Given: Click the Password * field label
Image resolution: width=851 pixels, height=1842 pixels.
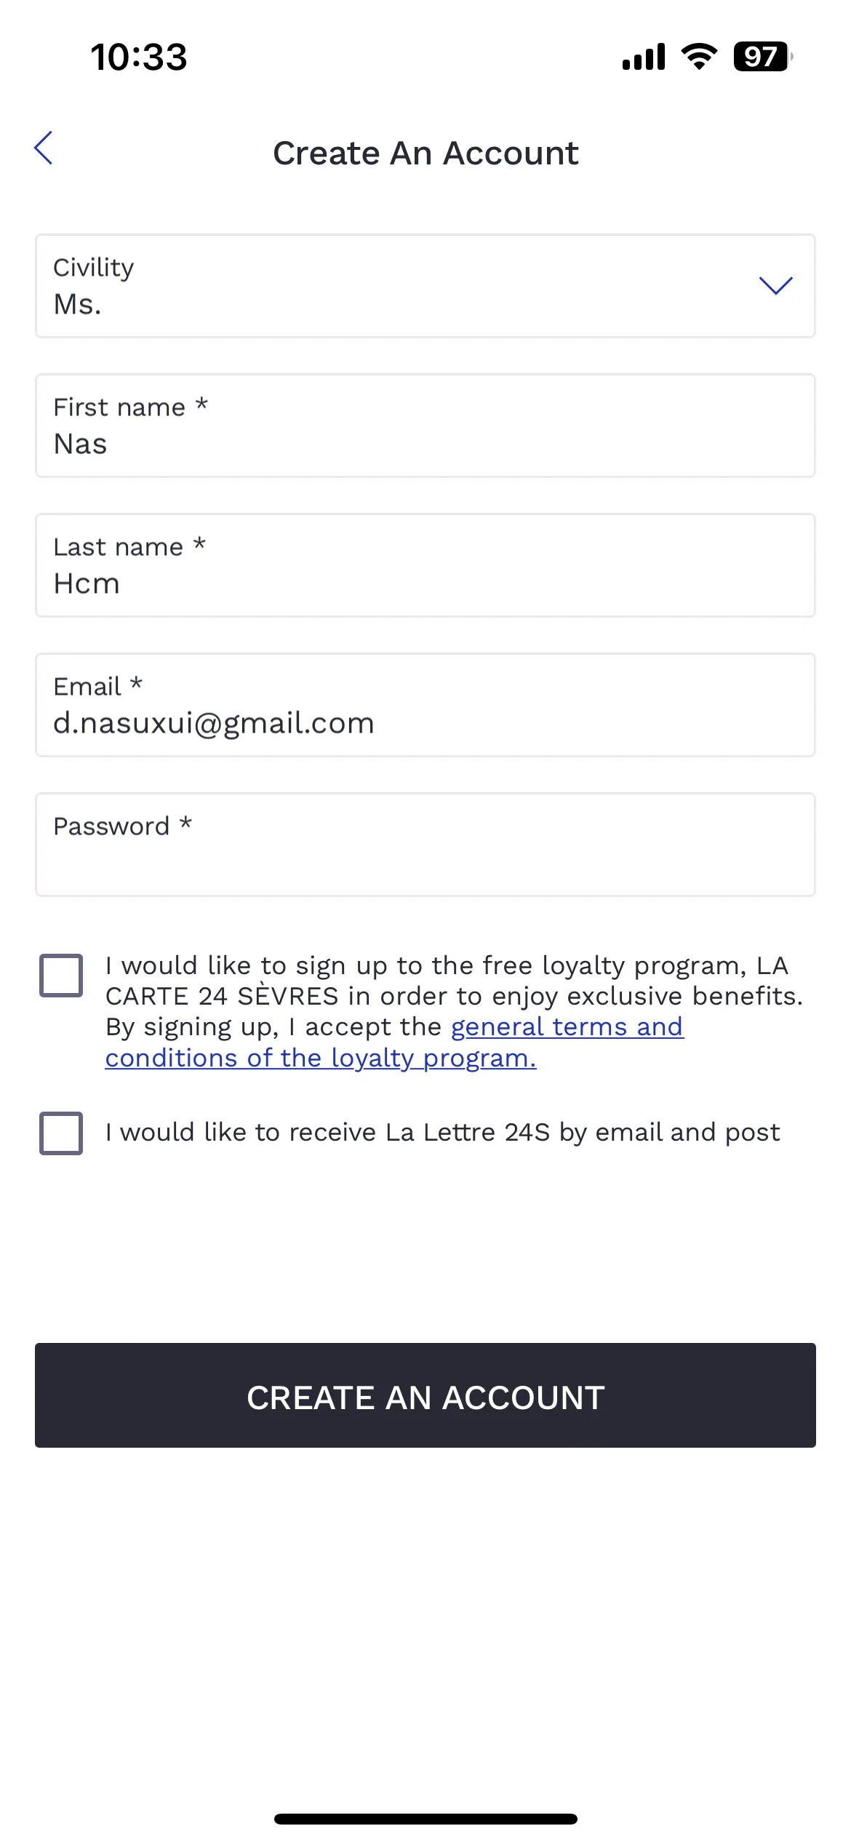Looking at the screenshot, I should pyautogui.click(x=122, y=826).
